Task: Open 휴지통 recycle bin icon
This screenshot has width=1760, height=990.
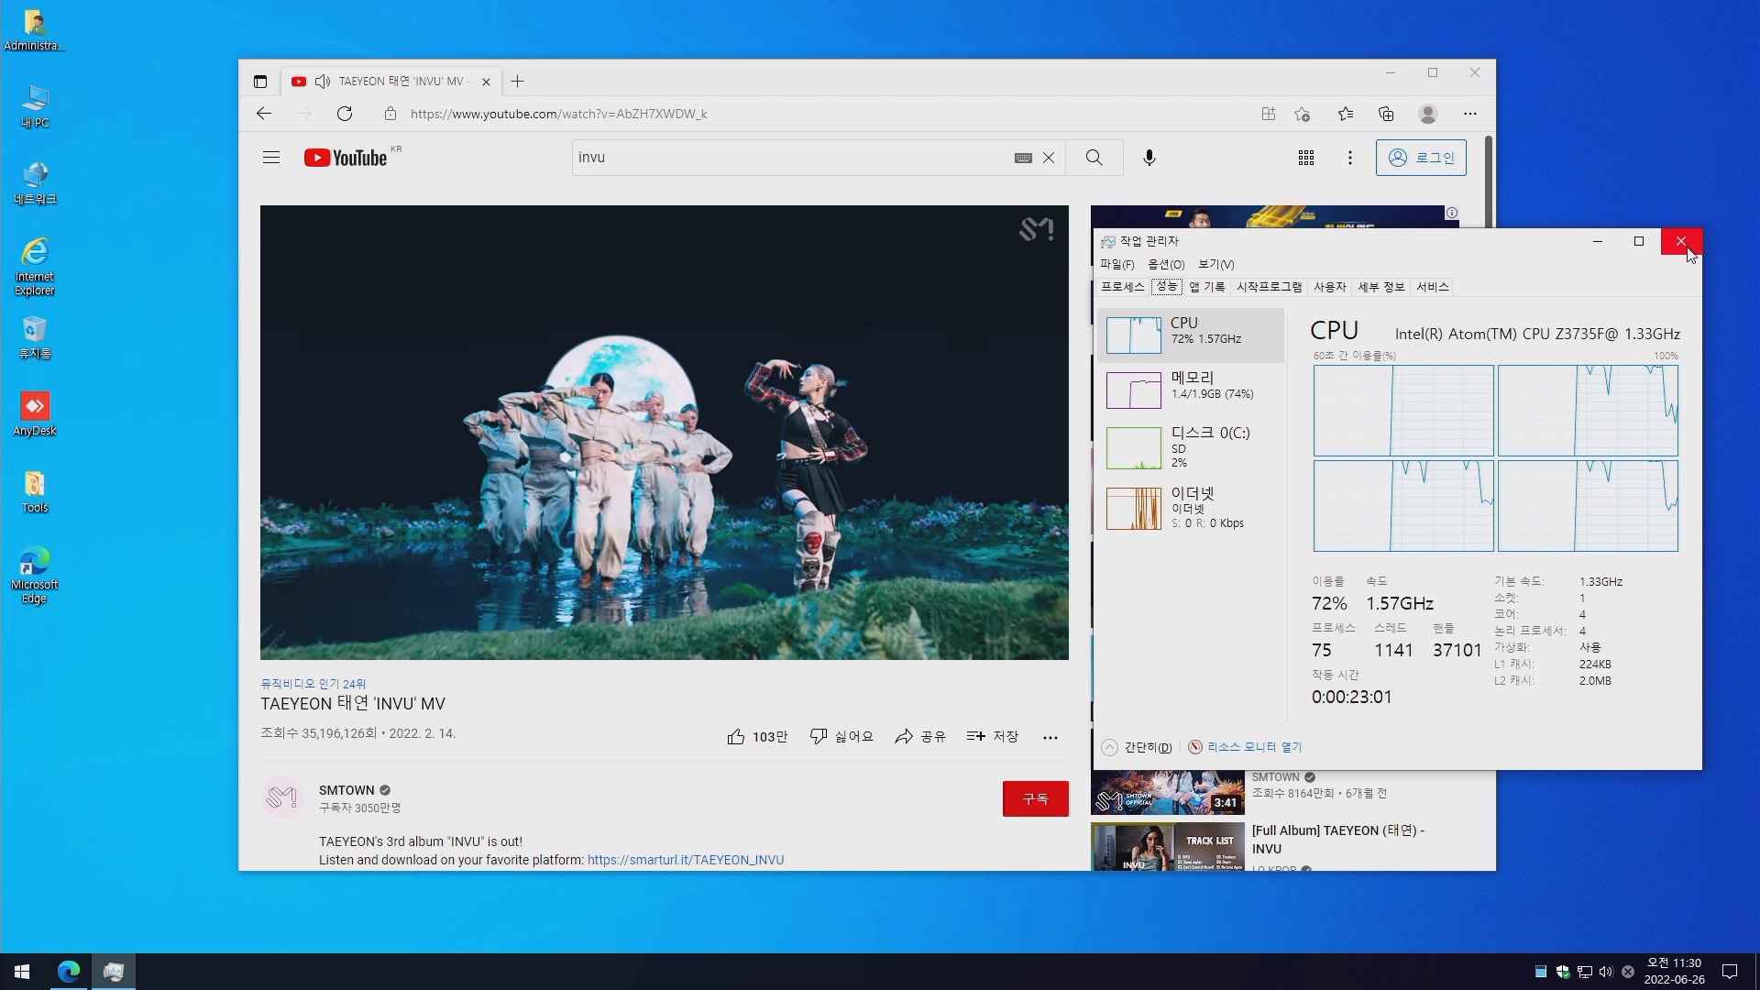Action: point(35,338)
